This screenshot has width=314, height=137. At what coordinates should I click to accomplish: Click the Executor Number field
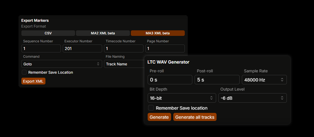click(x=82, y=49)
